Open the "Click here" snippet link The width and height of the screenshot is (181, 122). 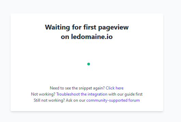(x=115, y=88)
